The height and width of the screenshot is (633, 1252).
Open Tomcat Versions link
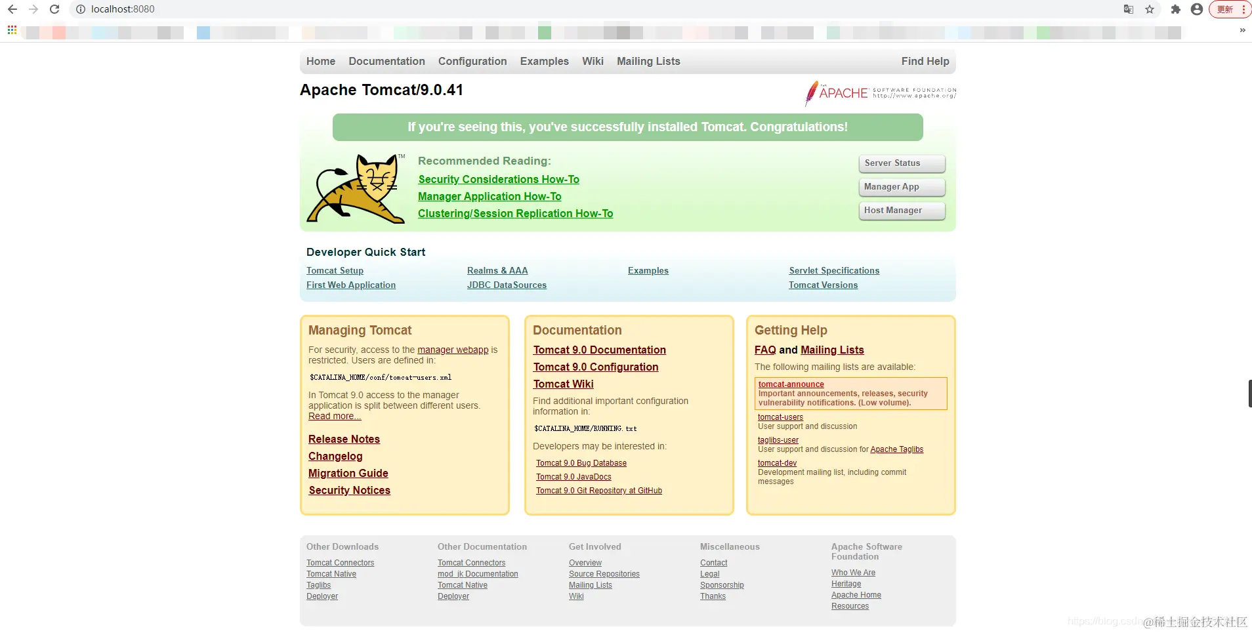pos(823,285)
